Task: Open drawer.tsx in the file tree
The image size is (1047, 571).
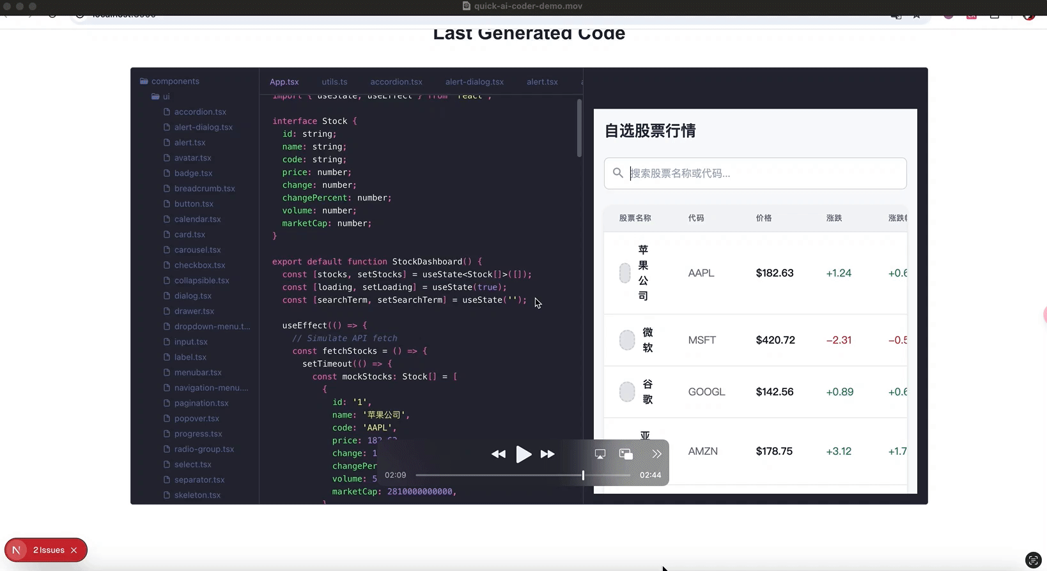Action: [x=189, y=311]
